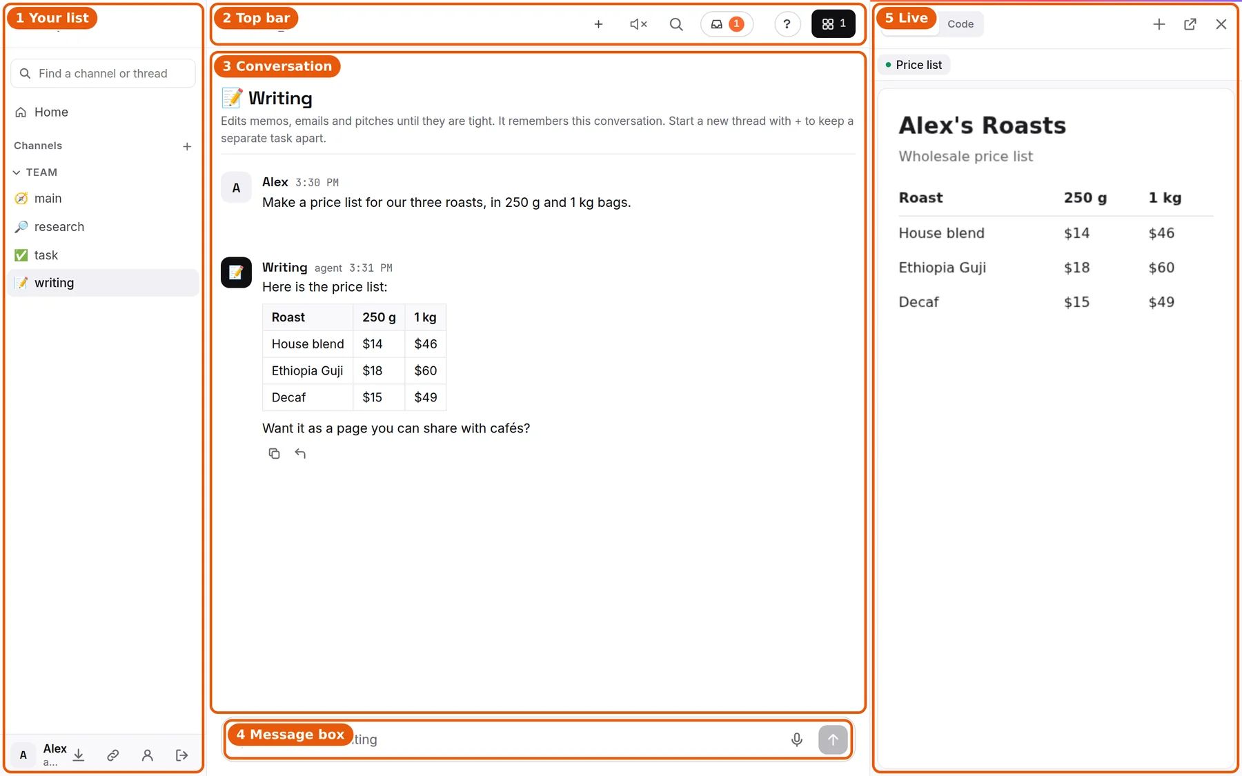The width and height of the screenshot is (1242, 776).
Task: Open the research channel
Action: click(x=103, y=227)
